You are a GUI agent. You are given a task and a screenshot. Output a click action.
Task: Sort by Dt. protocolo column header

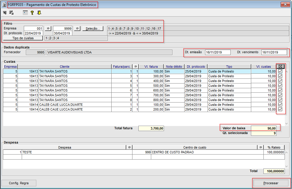pyautogui.click(x=196, y=67)
